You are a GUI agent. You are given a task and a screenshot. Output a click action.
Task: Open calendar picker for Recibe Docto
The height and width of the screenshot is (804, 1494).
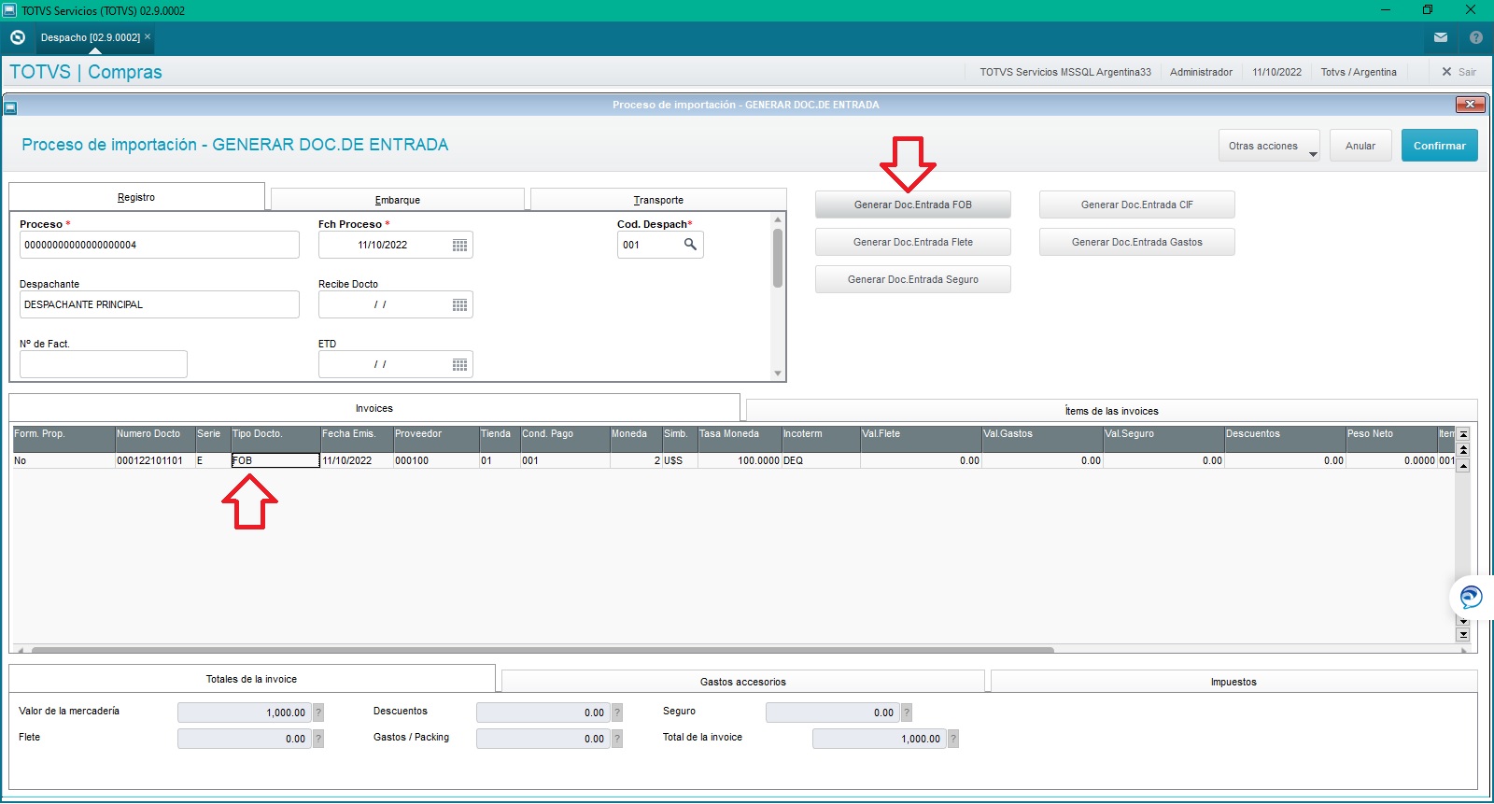tap(459, 304)
